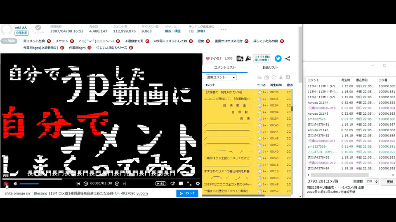
Task: Toggle comment list auto-scroll arrow icon
Action: tap(280, 77)
